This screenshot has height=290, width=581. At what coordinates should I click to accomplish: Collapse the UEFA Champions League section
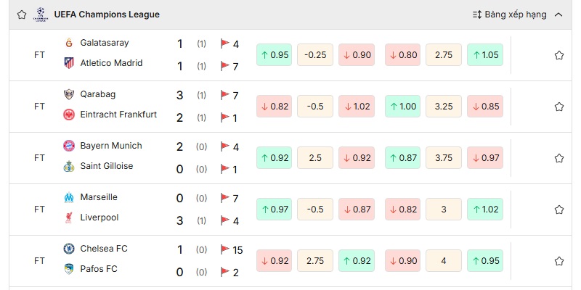click(558, 14)
